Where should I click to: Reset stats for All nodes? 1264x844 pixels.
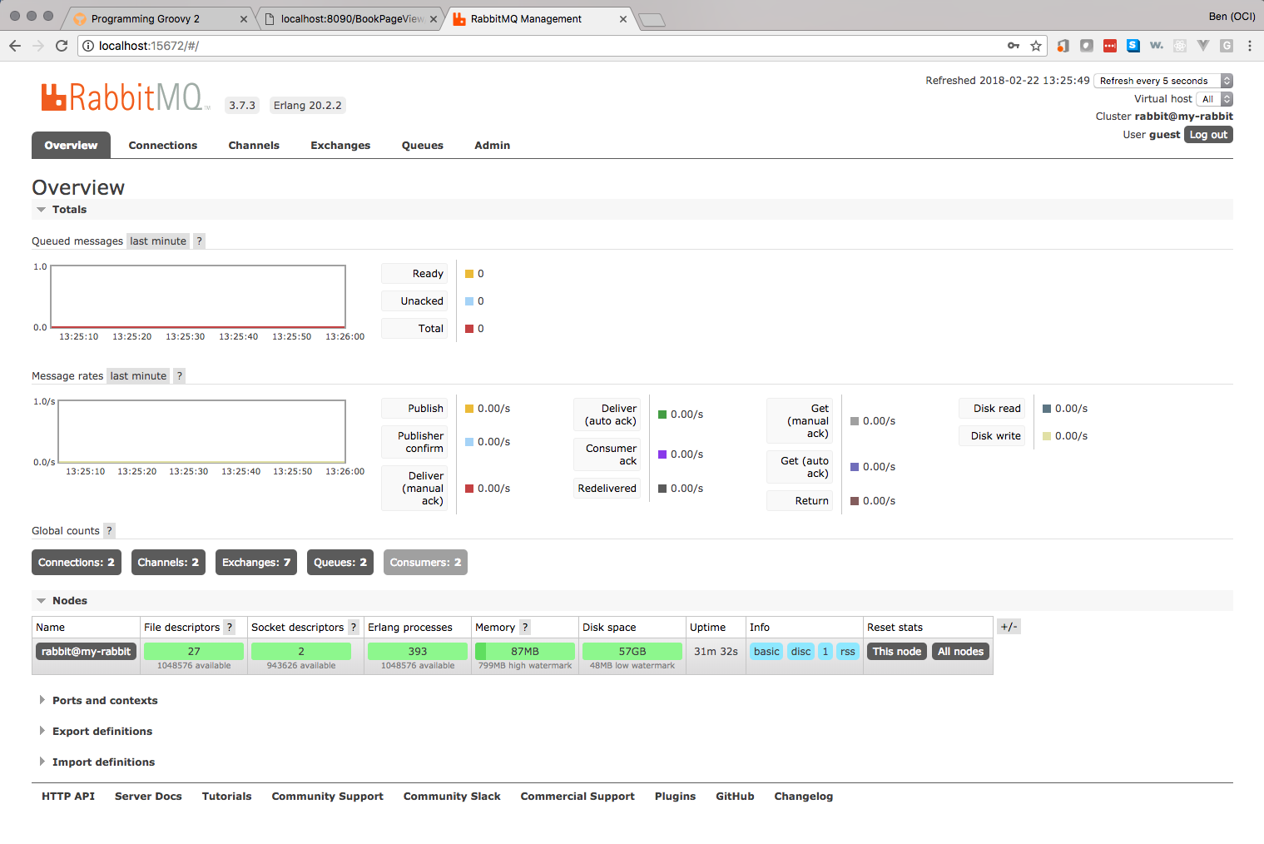[960, 652]
